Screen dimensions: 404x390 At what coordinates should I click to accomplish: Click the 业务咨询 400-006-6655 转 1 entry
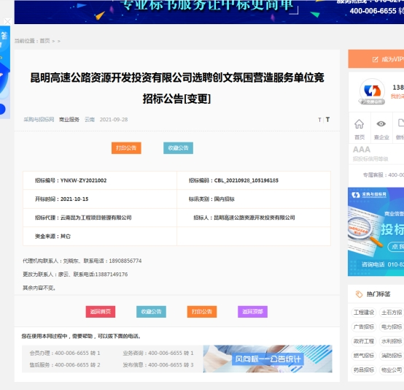point(158,353)
